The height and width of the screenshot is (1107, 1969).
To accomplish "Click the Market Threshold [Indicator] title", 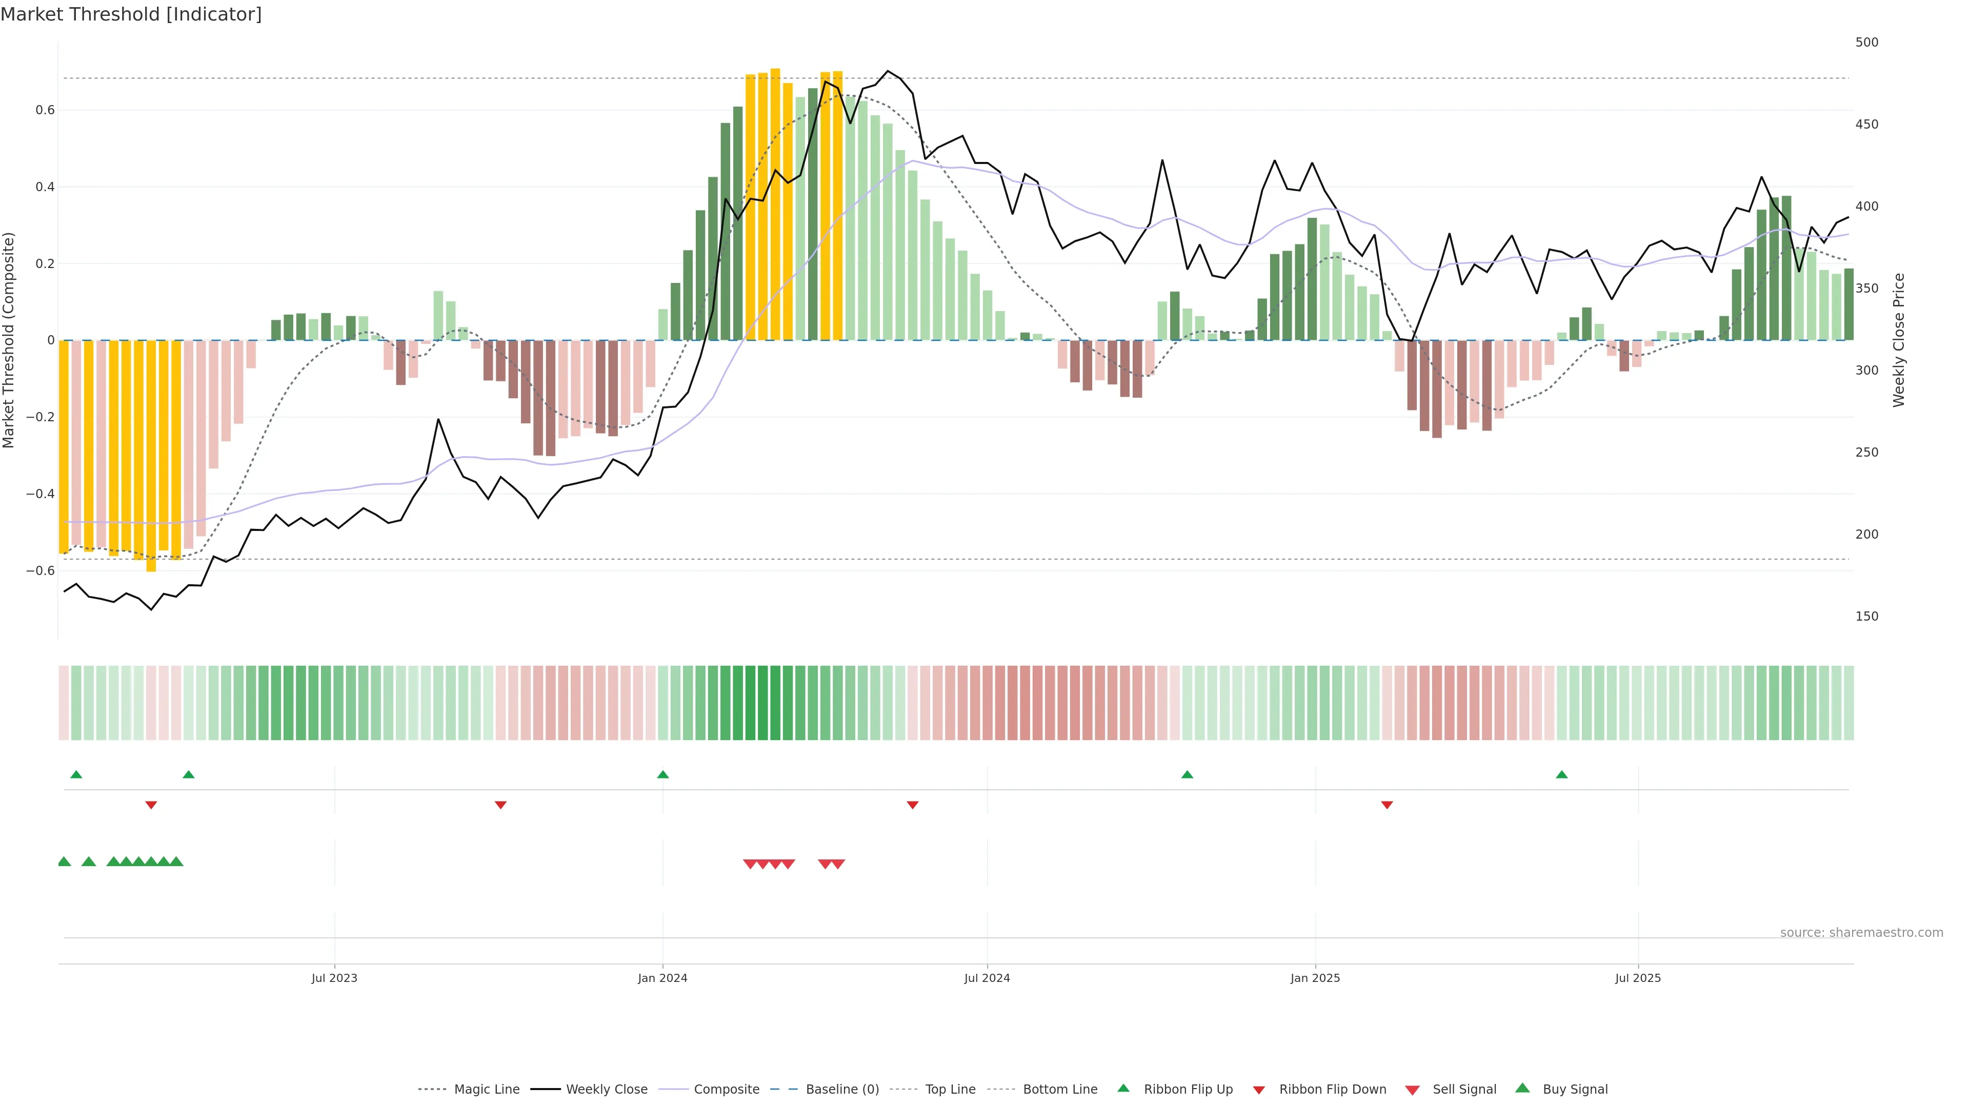I will (131, 14).
